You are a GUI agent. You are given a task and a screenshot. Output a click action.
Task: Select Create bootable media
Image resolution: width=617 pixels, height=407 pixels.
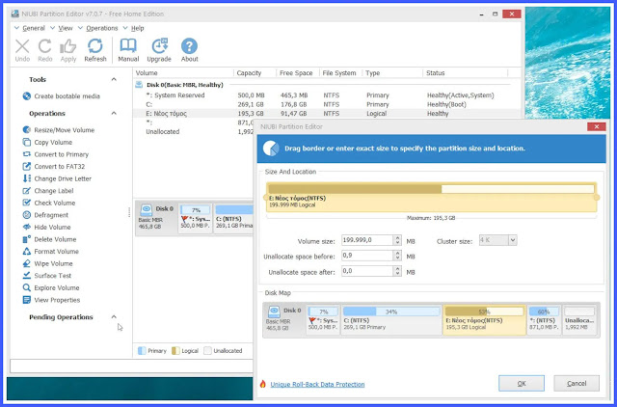pyautogui.click(x=62, y=96)
